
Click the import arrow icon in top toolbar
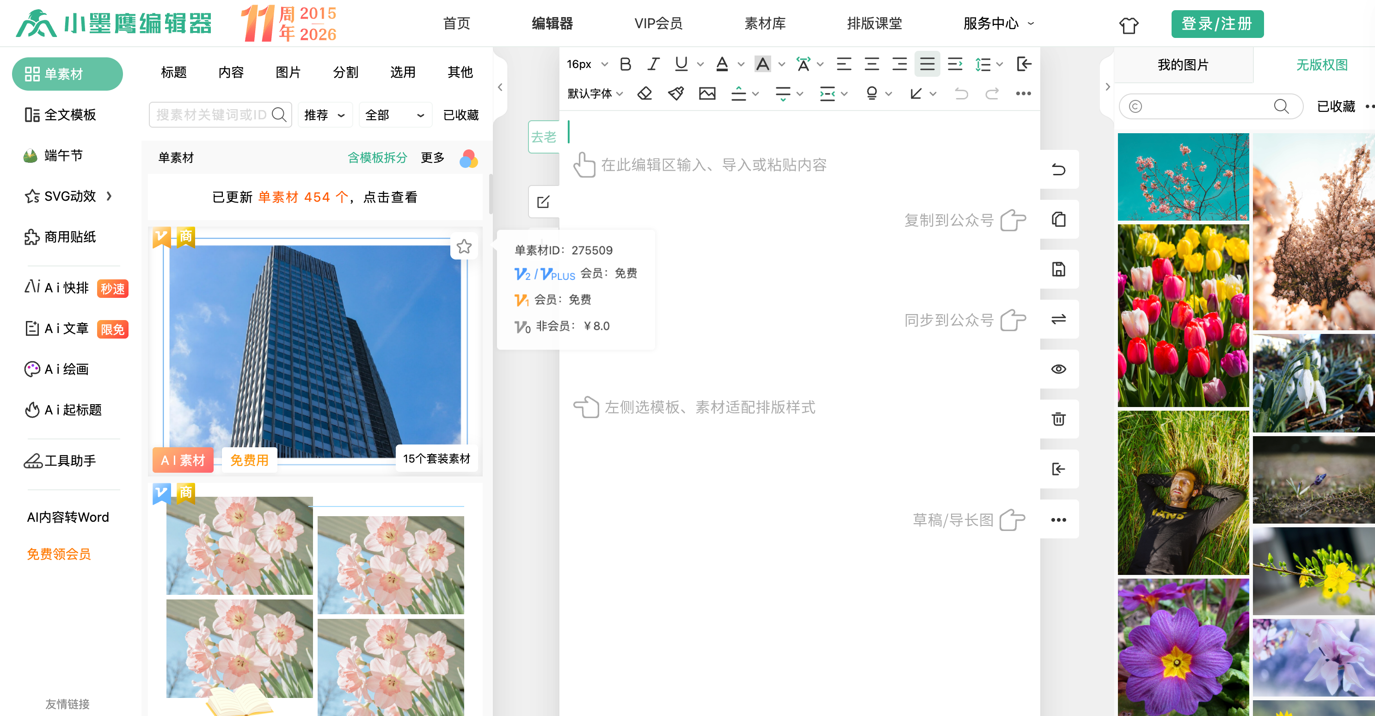pyautogui.click(x=1024, y=64)
